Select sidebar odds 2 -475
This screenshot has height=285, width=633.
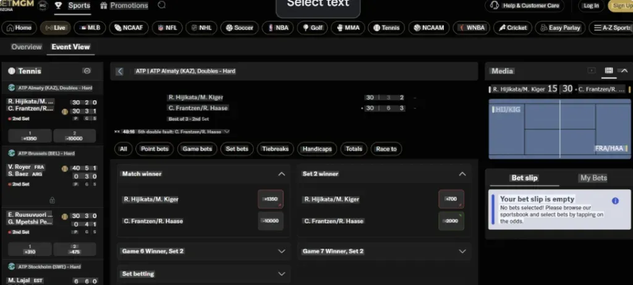click(x=75, y=249)
